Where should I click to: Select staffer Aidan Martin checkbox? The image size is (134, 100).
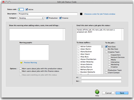tap(78, 49)
